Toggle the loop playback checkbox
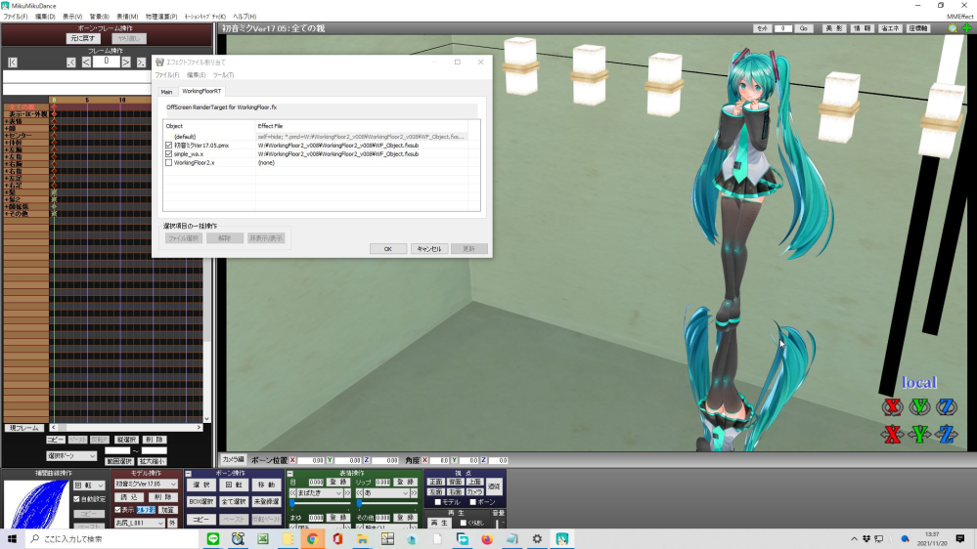Image resolution: width=977 pixels, height=549 pixels. pyautogui.click(x=463, y=523)
